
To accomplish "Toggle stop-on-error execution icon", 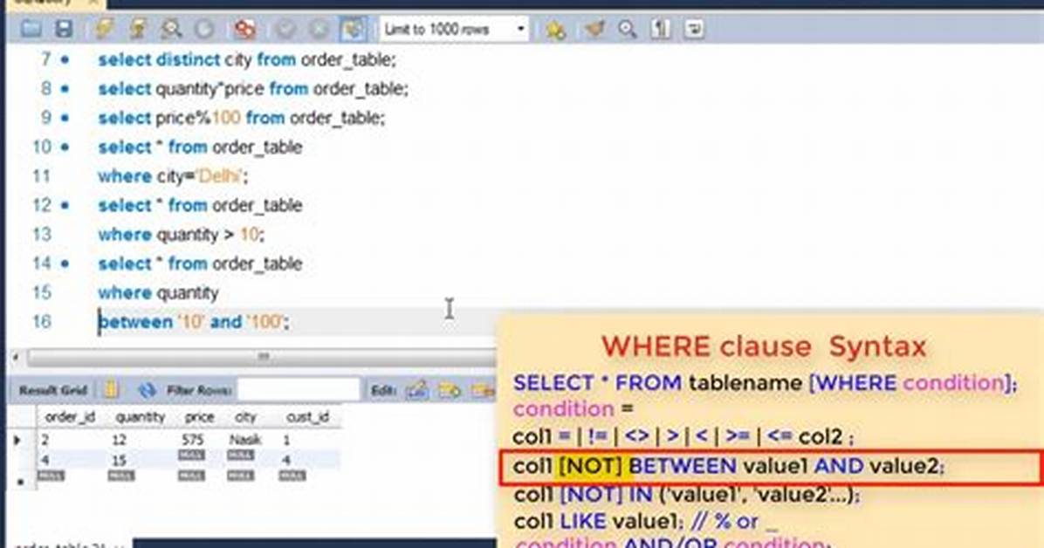I will [245, 29].
